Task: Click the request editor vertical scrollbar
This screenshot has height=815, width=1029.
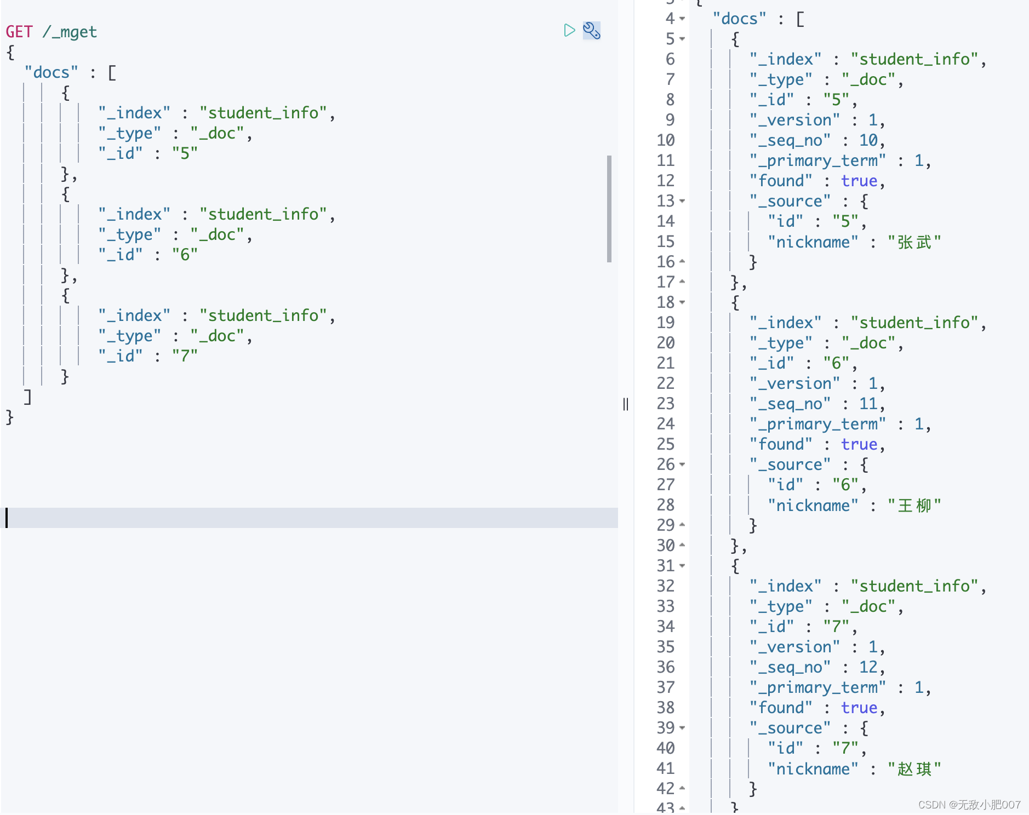Action: 609,209
